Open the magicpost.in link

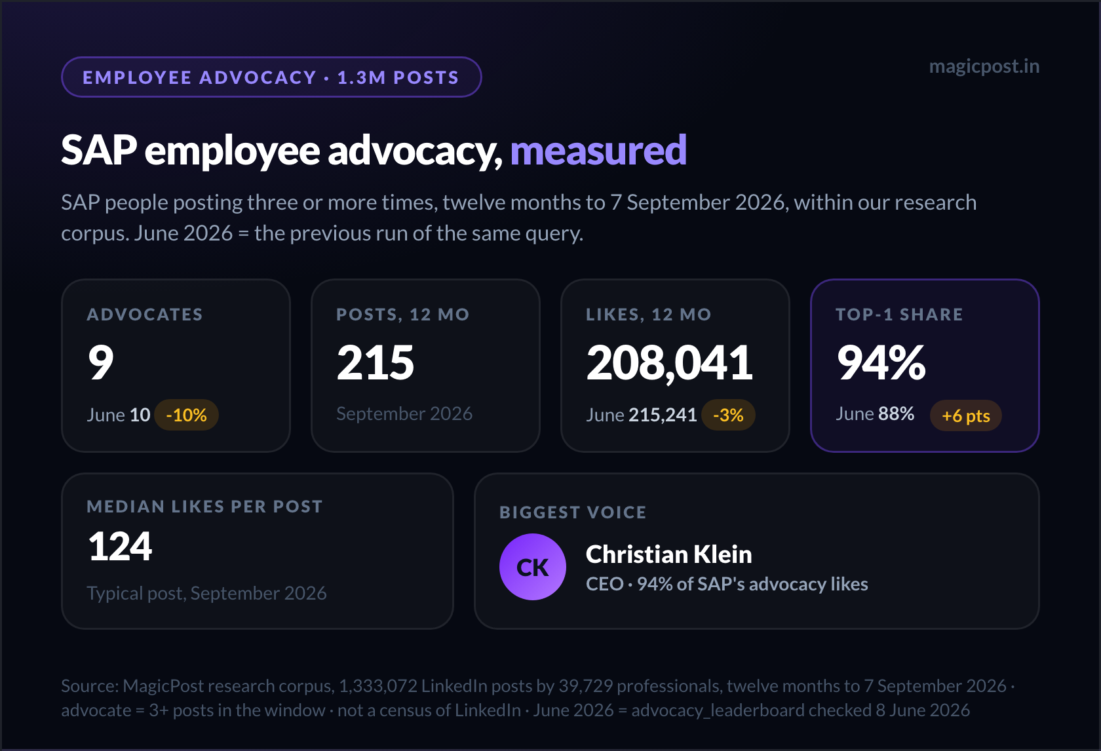[x=984, y=66]
